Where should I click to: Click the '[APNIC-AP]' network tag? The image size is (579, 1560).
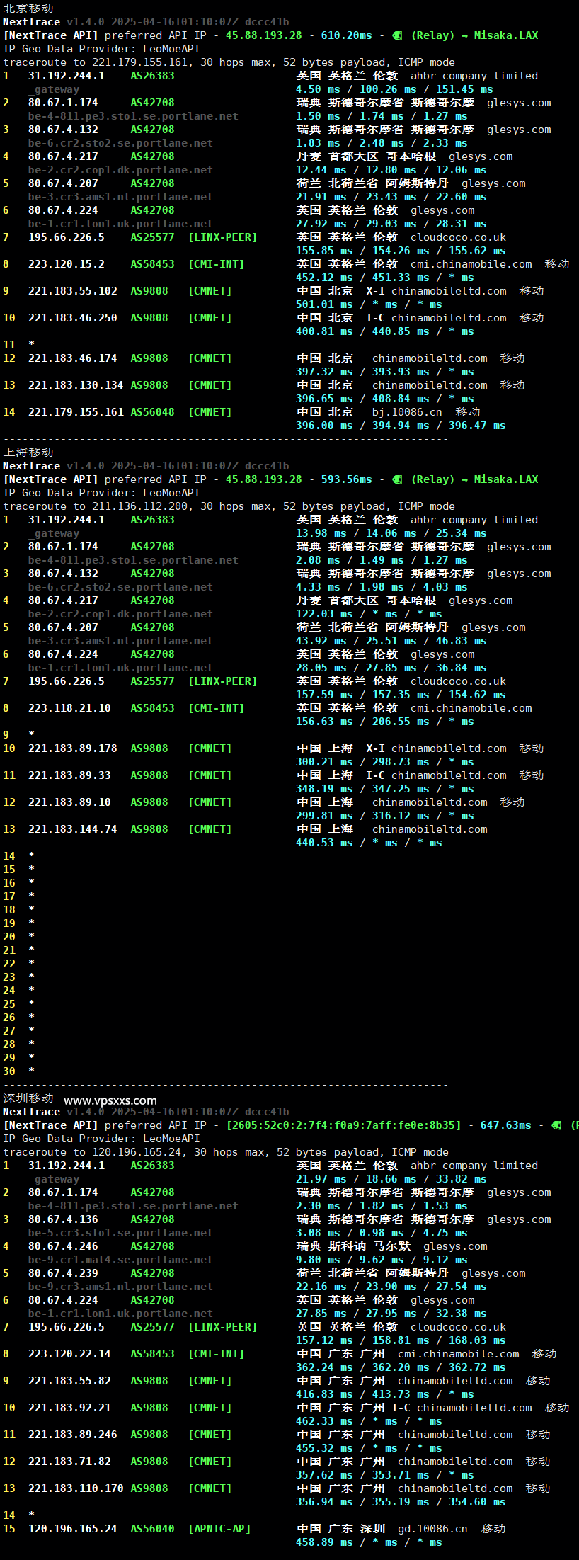(x=219, y=1529)
